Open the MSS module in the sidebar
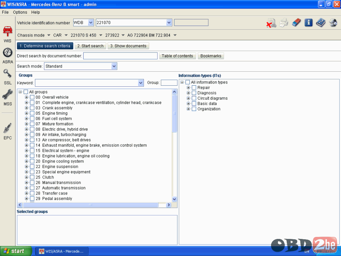This screenshot has height=256, width=341. (x=8, y=98)
